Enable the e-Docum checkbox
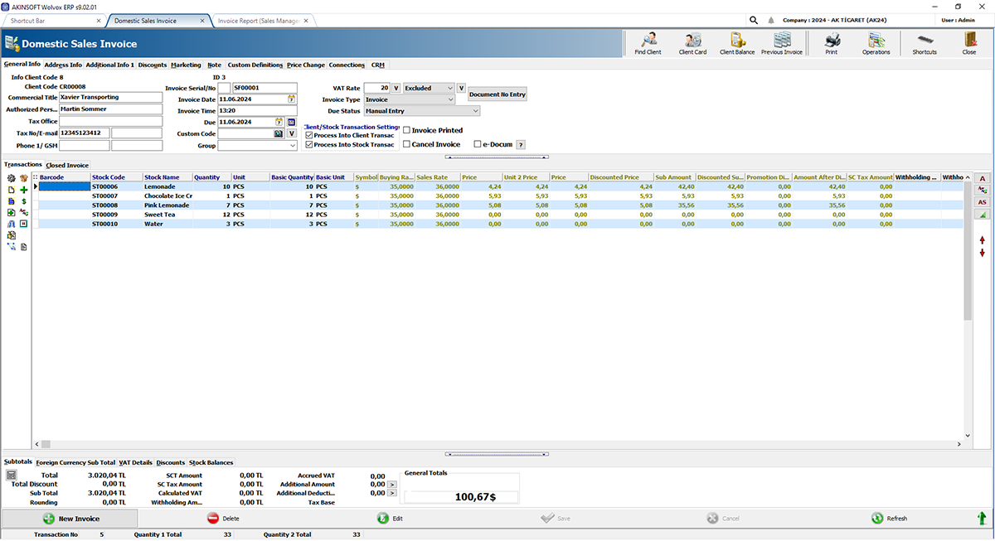Image resolution: width=995 pixels, height=541 pixels. (478, 144)
